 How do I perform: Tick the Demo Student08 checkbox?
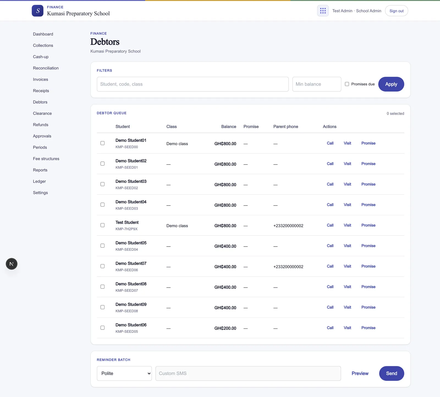[103, 287]
